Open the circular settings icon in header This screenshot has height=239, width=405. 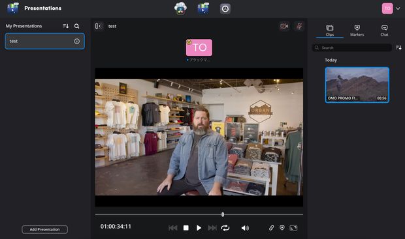[225, 8]
